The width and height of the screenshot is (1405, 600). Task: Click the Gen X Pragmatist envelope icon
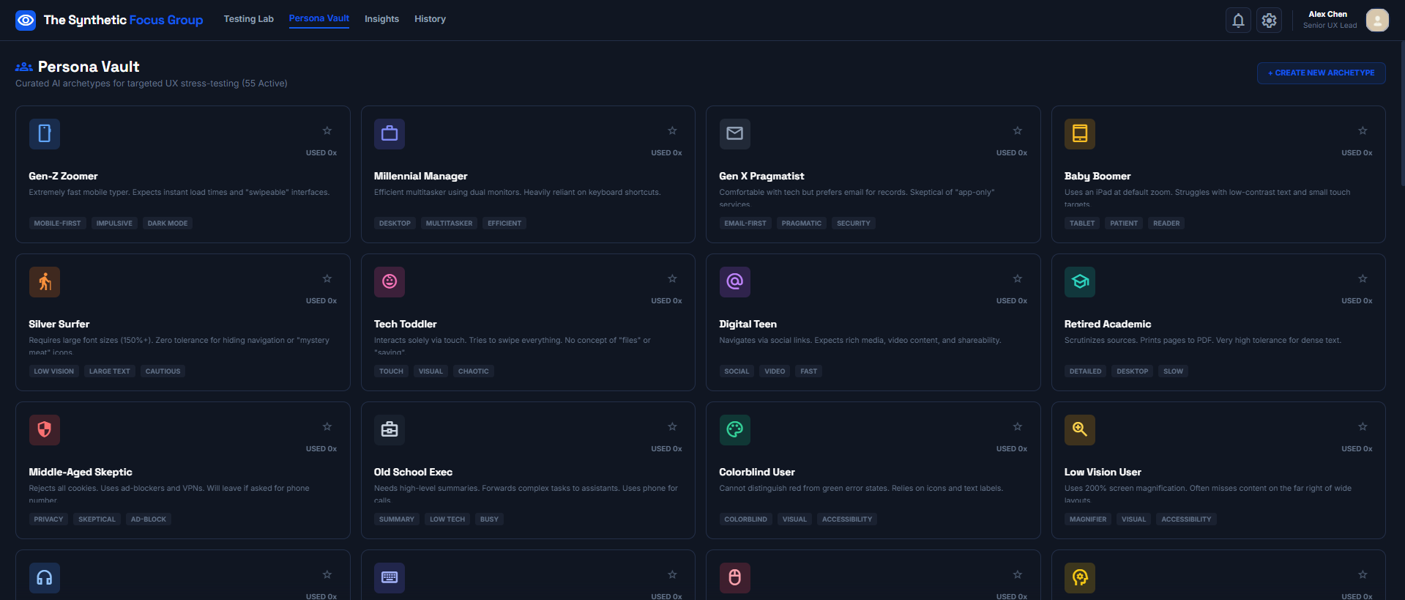click(734, 134)
